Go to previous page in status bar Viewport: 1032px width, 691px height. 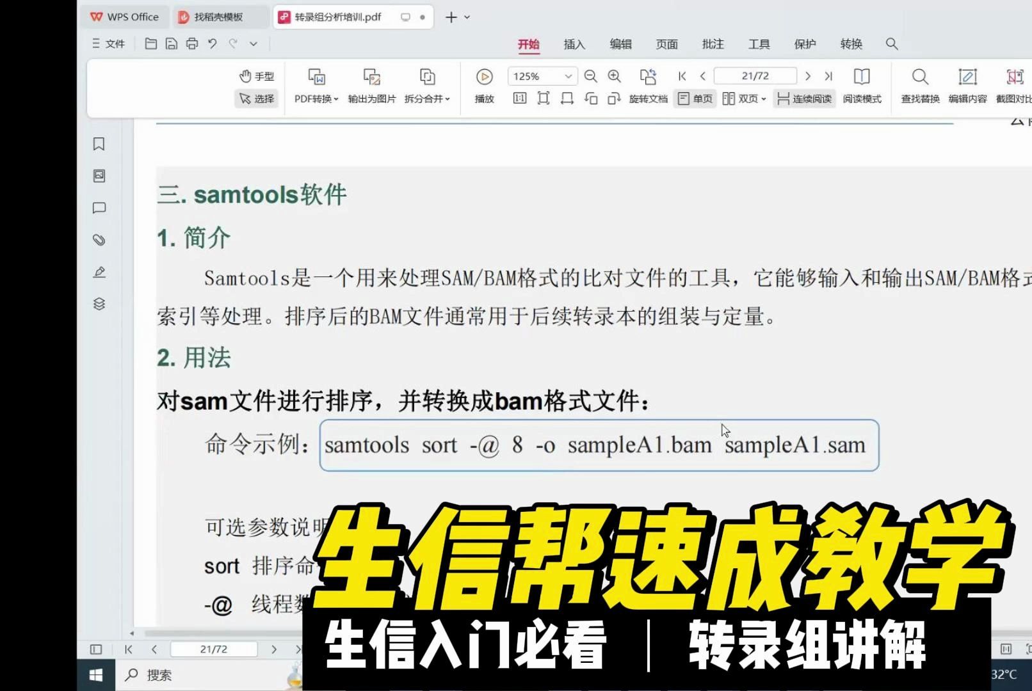pos(154,649)
